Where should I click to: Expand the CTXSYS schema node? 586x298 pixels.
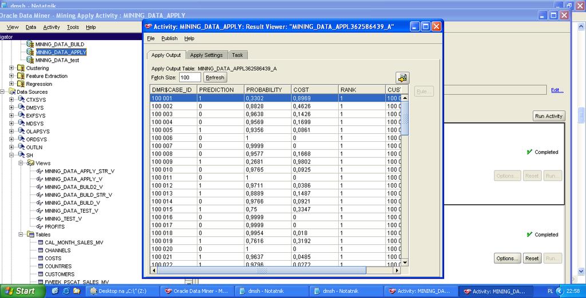[x=11, y=100]
